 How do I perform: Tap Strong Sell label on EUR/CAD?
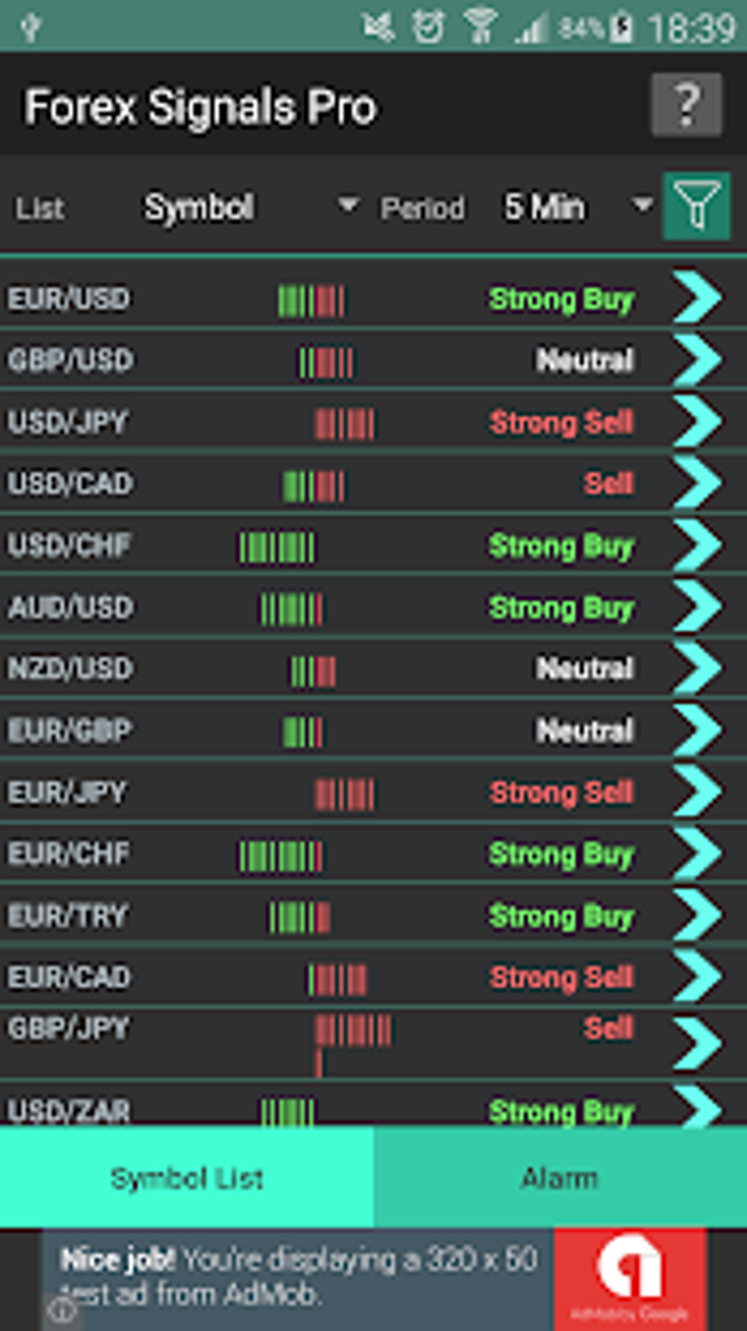tap(561, 977)
